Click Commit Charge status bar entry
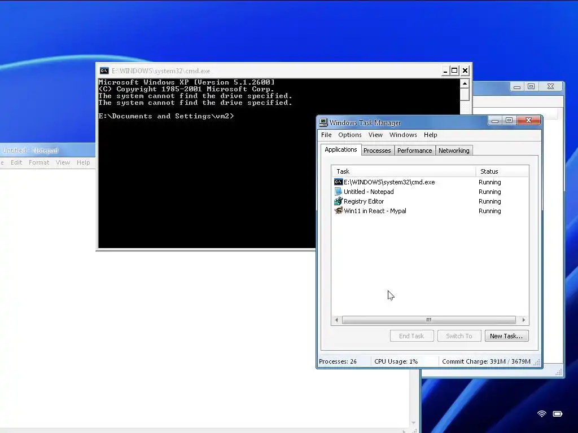 pos(486,361)
